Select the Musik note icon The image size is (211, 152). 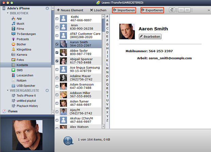point(13,23)
